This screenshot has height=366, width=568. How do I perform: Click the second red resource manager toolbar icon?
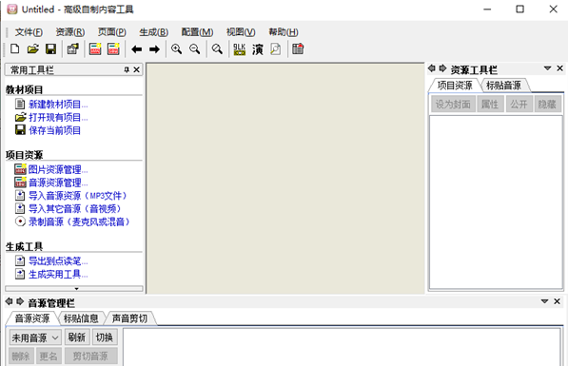pos(113,48)
